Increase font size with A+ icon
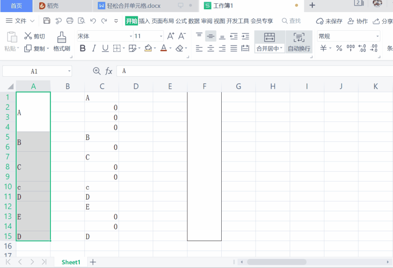 point(170,36)
